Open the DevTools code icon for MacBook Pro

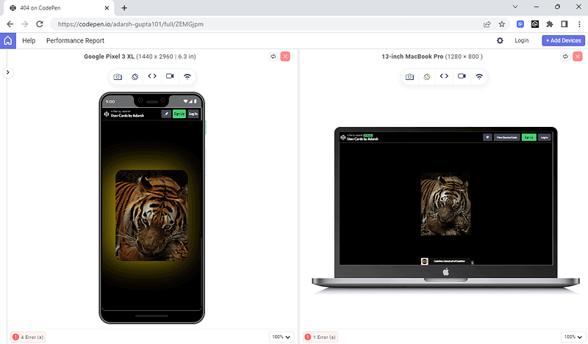point(444,76)
